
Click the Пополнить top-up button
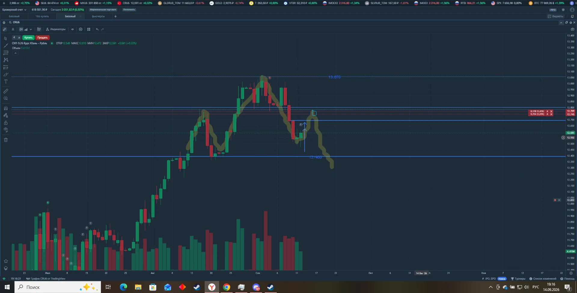coord(129,10)
